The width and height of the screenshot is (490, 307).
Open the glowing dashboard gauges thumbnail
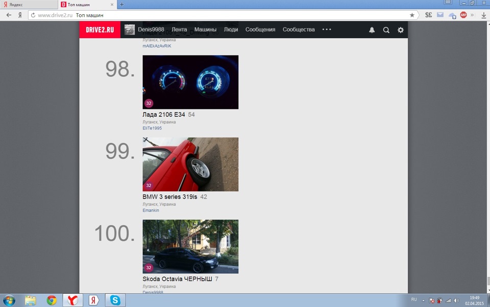coord(190,82)
